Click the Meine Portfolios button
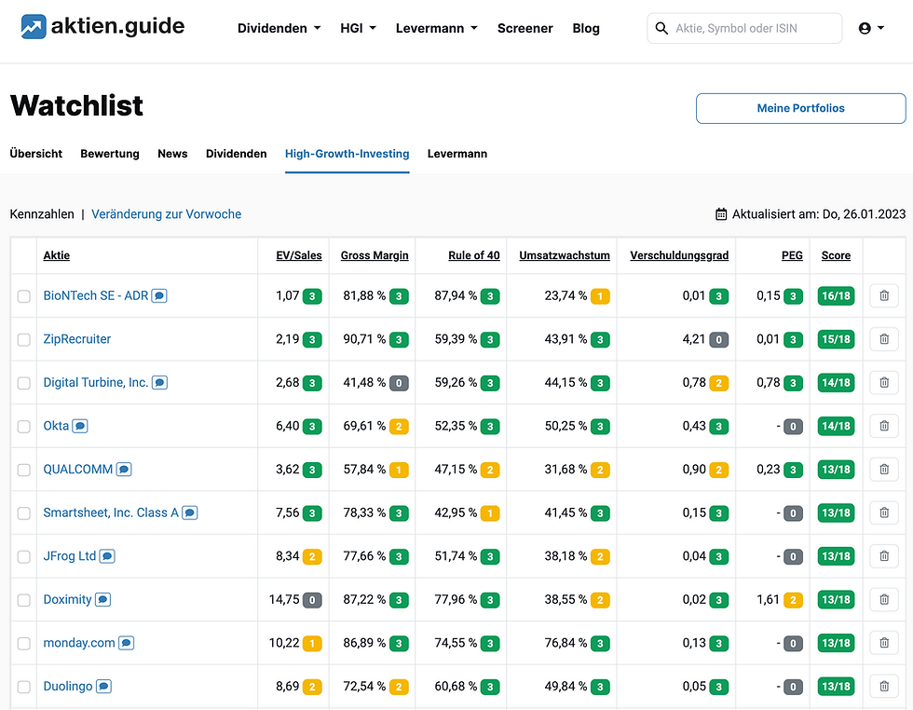The image size is (913, 710). [x=800, y=108]
